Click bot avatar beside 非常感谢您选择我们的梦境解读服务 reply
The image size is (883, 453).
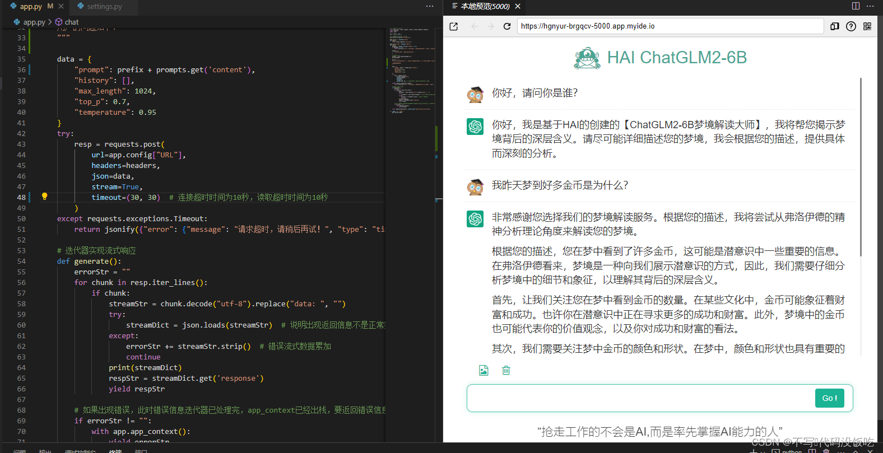click(x=475, y=219)
